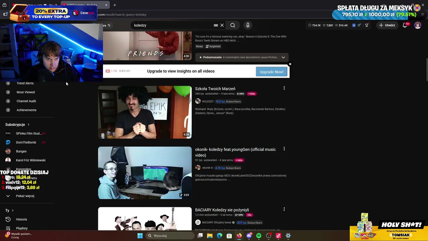Open Historia in the sidebar

(21, 219)
